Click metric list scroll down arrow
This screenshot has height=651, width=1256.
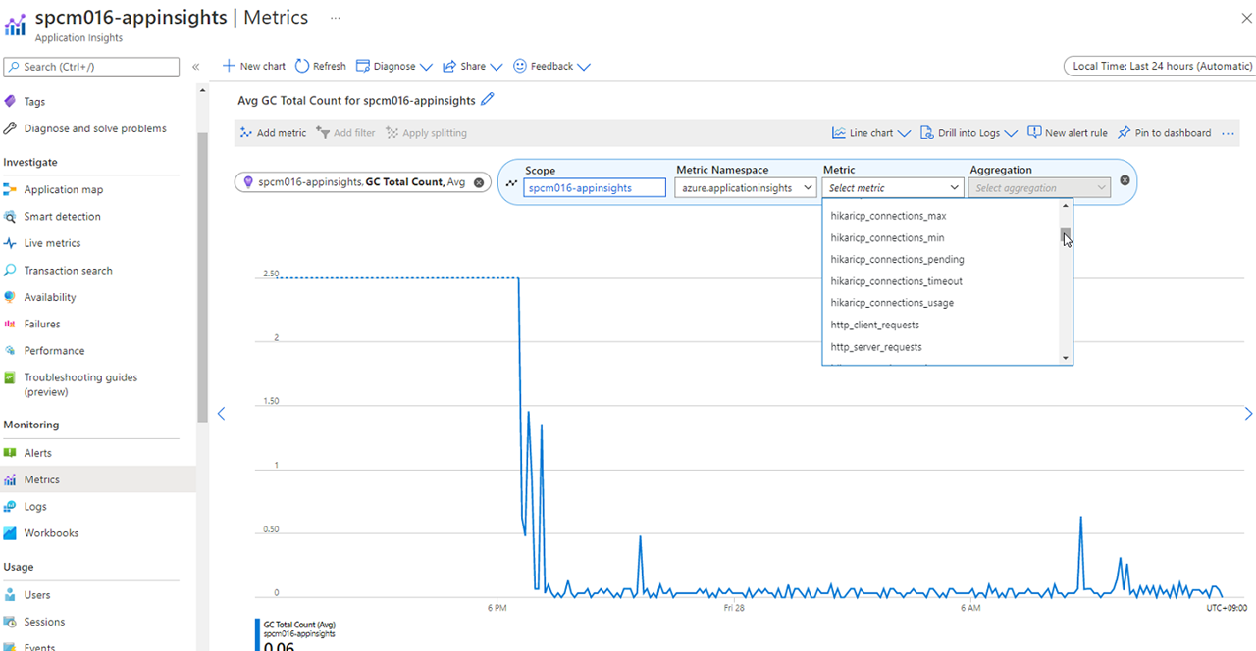coord(1066,358)
